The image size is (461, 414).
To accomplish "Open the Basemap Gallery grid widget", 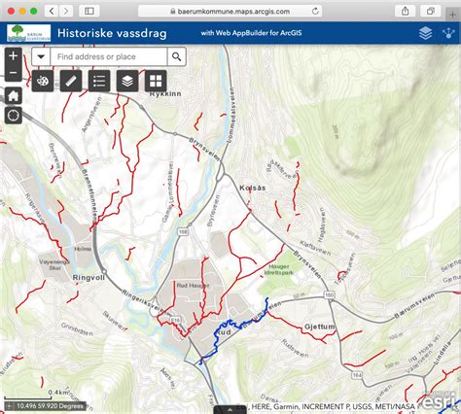I will click(x=156, y=81).
